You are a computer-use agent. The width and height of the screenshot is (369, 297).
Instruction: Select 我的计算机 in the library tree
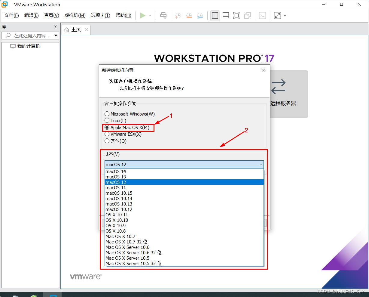coord(29,46)
